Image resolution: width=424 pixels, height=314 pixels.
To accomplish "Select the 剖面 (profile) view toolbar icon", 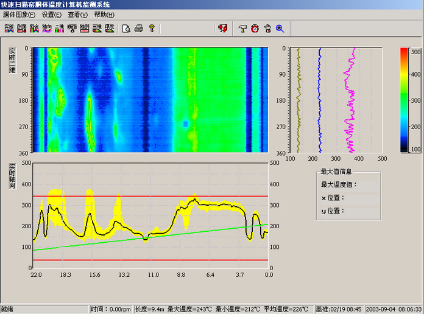I will coord(22,28).
